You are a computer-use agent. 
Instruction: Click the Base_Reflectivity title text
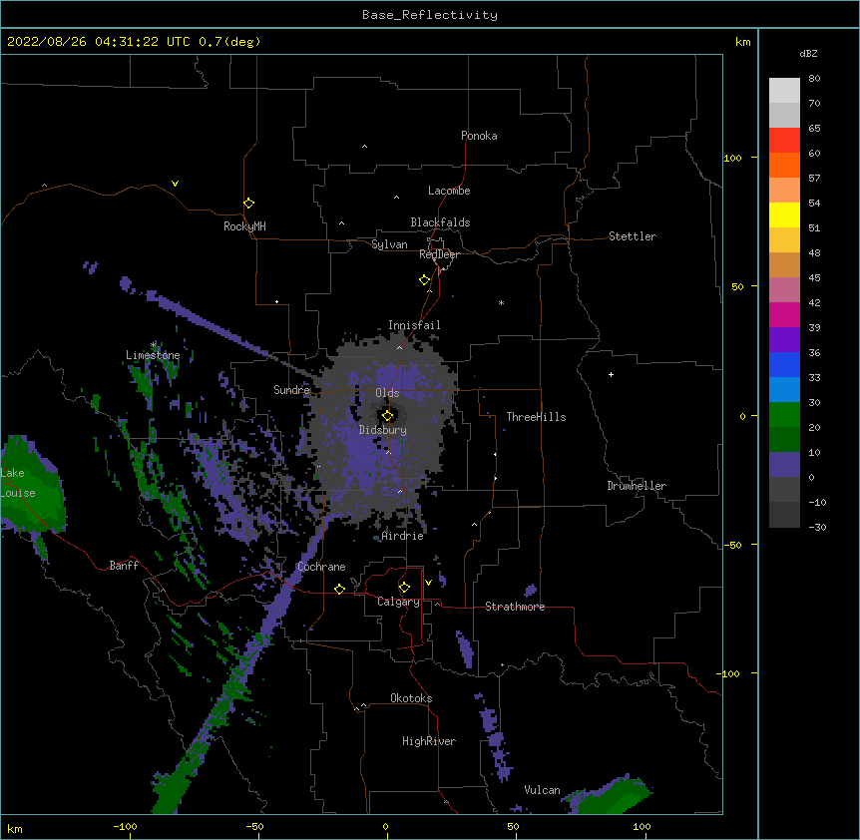pos(430,15)
